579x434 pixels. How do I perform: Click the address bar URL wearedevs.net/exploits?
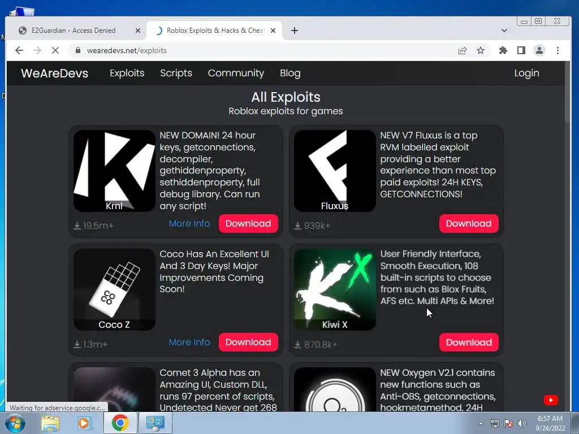pyautogui.click(x=127, y=50)
